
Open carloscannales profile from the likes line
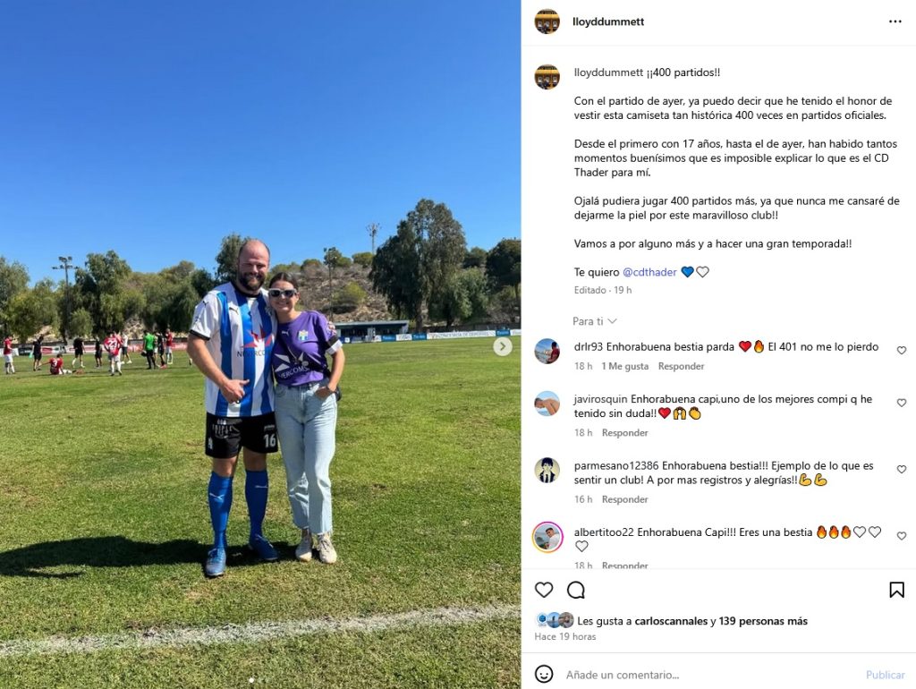[x=671, y=621]
